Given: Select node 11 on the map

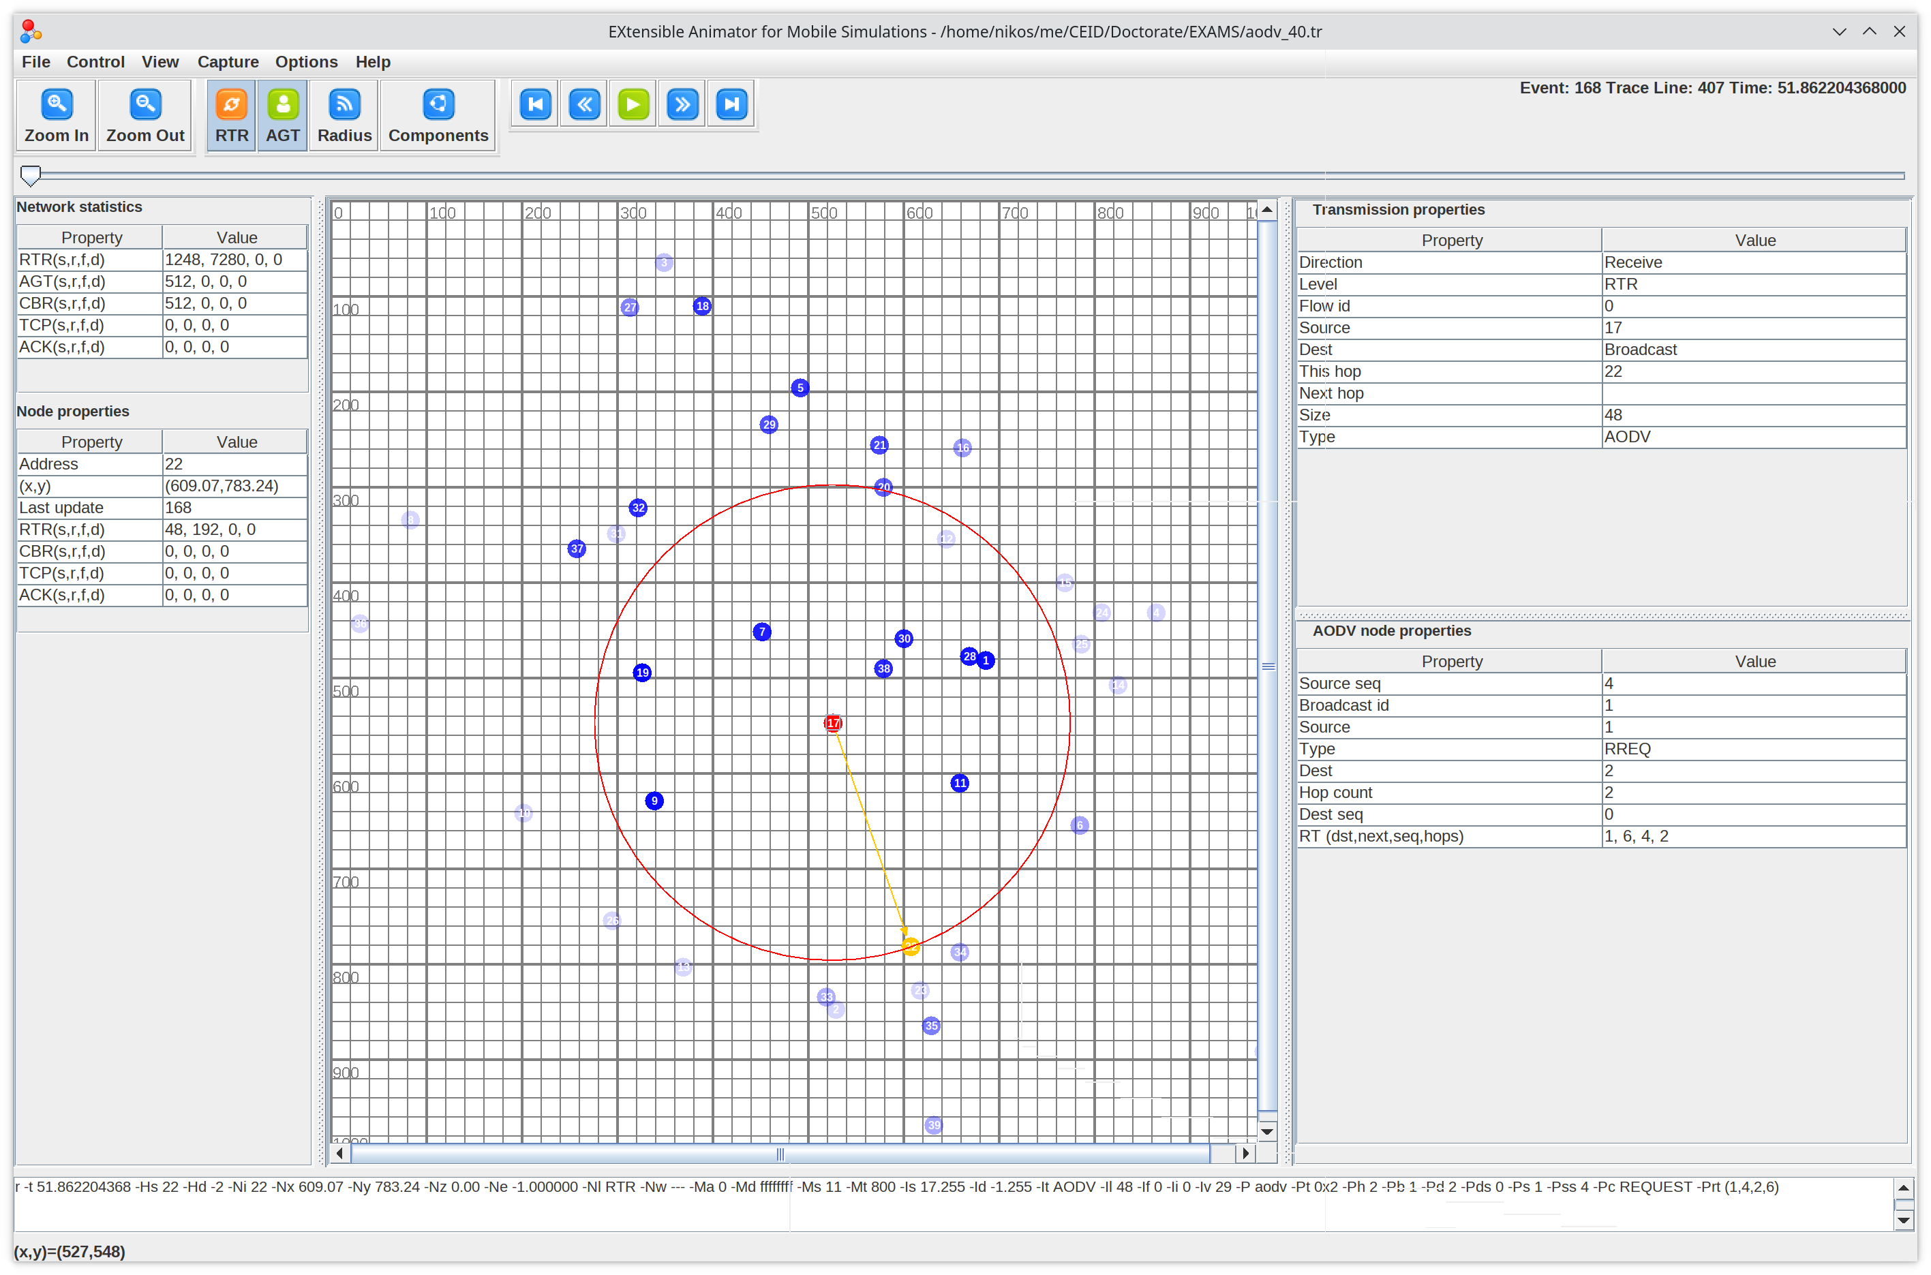Looking at the screenshot, I should tap(960, 783).
